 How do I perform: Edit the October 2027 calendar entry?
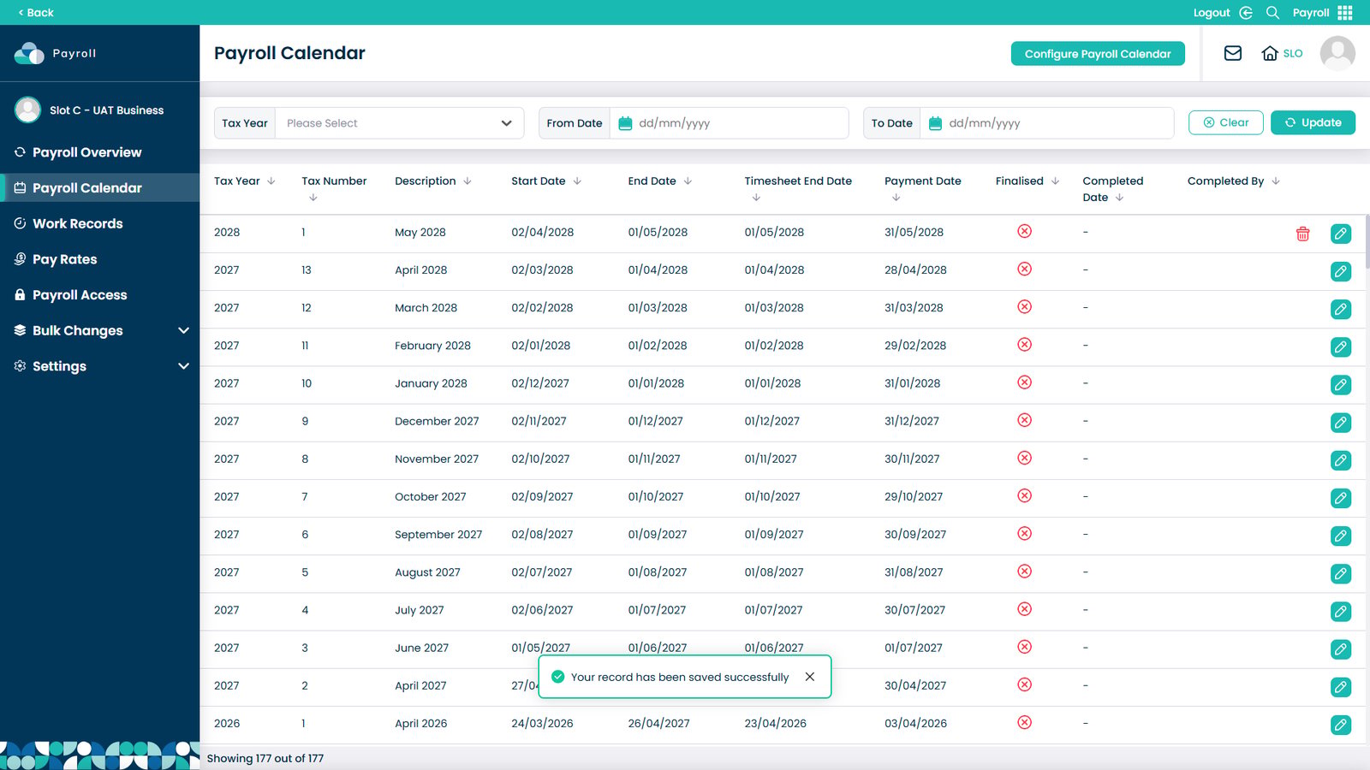pos(1341,498)
